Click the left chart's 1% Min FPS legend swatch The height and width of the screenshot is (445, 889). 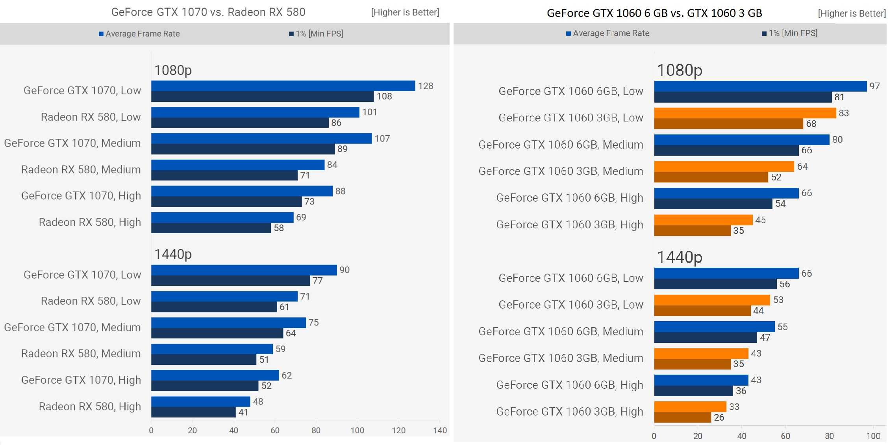[x=291, y=34]
